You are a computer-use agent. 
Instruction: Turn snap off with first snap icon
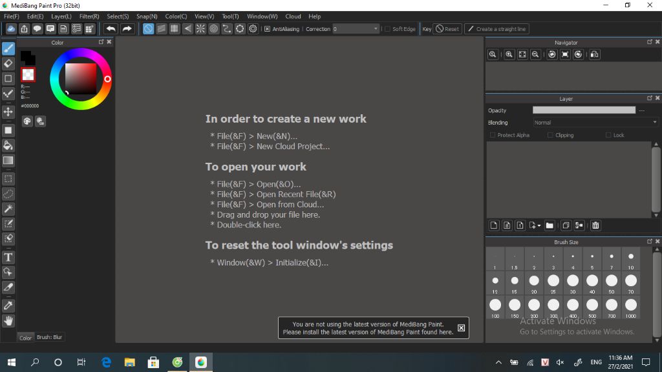pyautogui.click(x=148, y=28)
